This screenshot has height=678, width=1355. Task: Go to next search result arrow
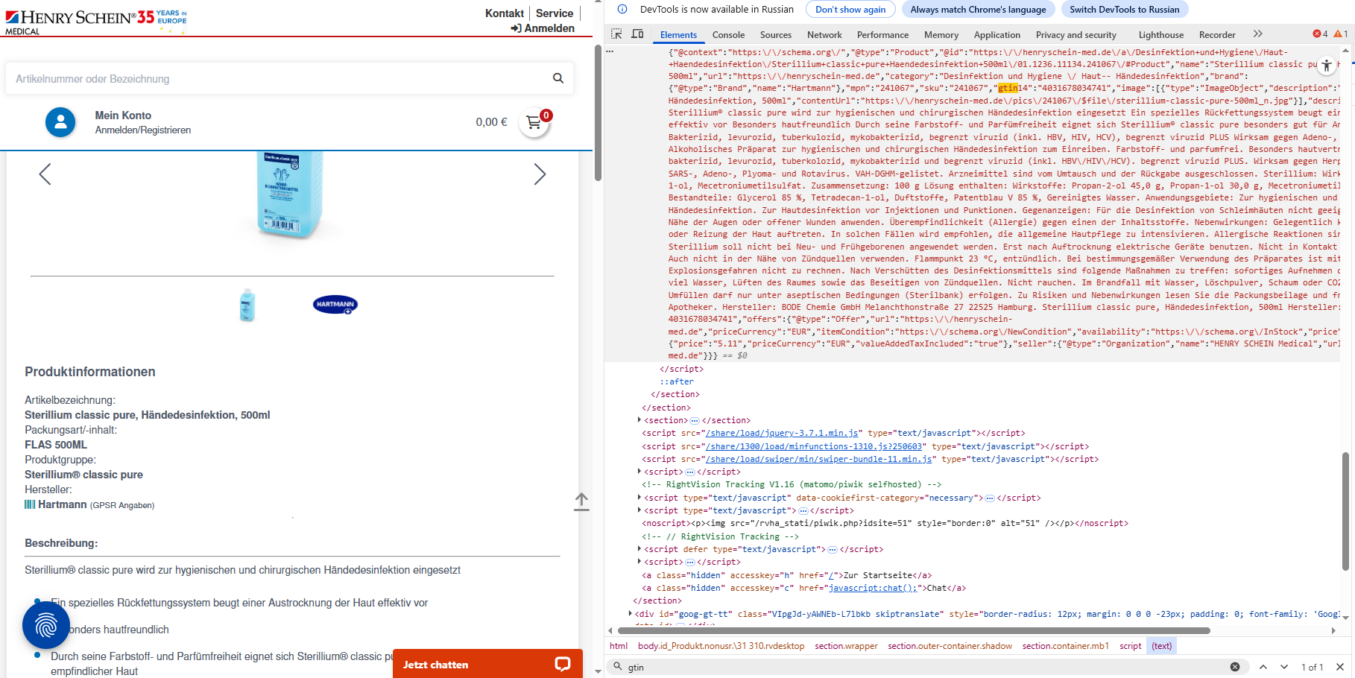(x=1284, y=667)
